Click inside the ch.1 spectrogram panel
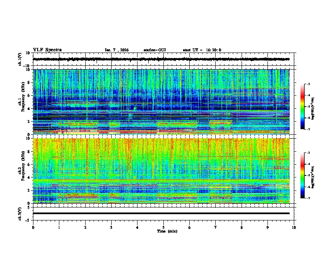This screenshot has height=255, width=331. click(161, 102)
